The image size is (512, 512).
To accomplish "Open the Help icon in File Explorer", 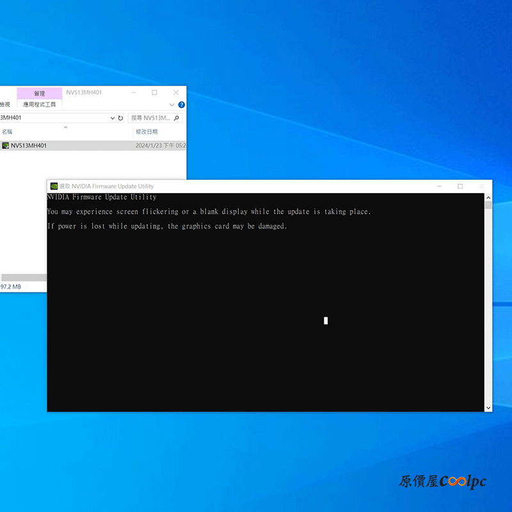I will [x=182, y=105].
